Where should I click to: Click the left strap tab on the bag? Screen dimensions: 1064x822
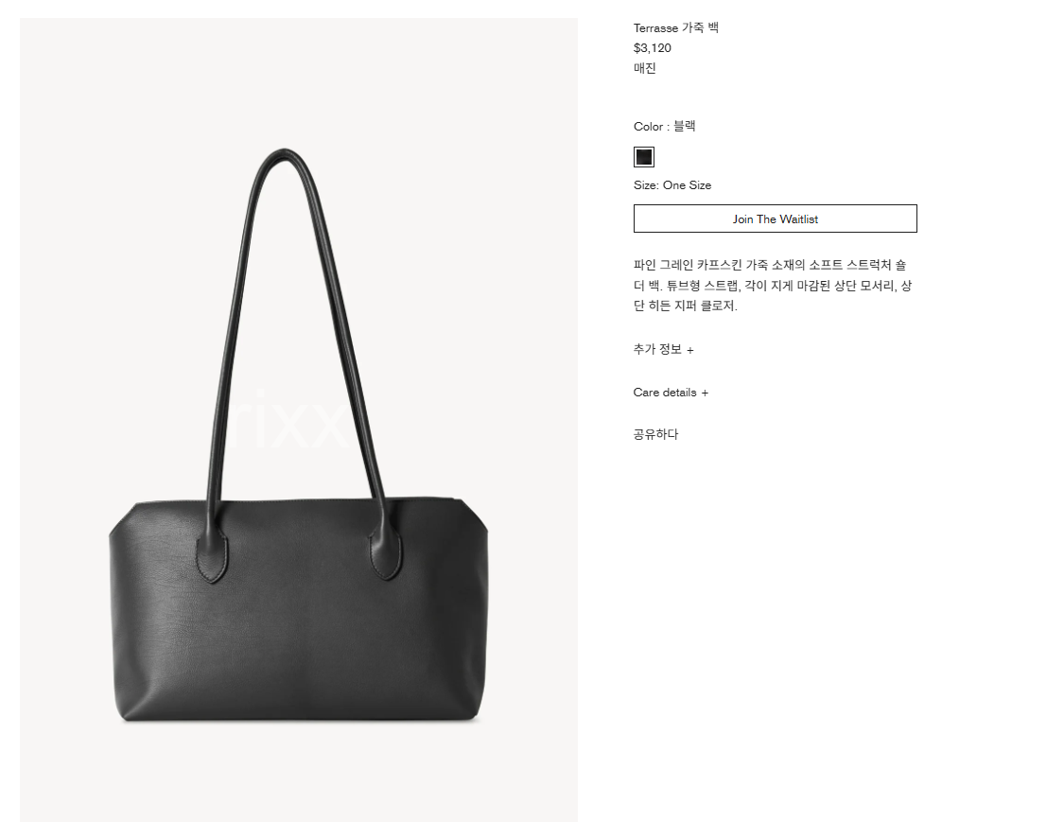(212, 554)
